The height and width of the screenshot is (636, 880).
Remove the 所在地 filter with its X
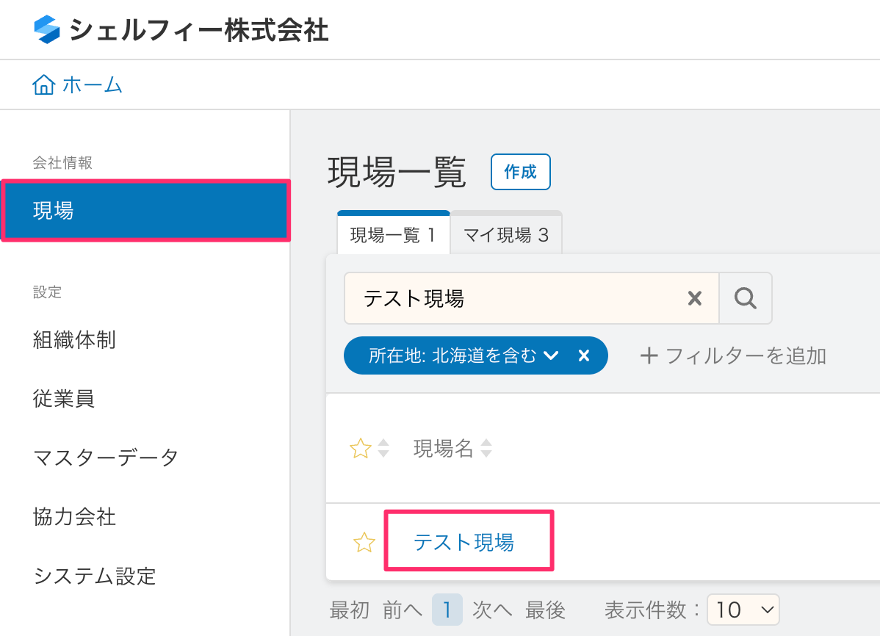(584, 356)
